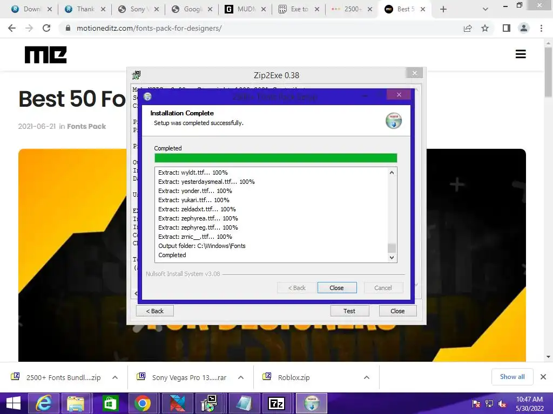
Task: Open the network tray icon
Action: click(x=489, y=404)
